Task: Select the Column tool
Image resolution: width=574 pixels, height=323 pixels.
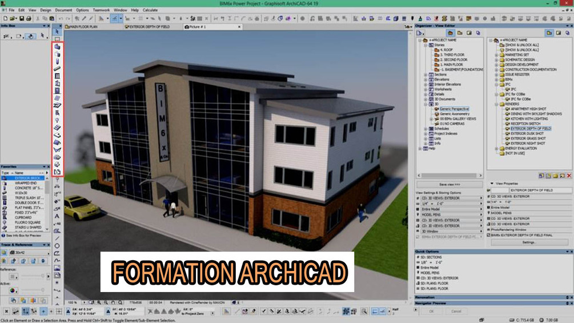Action: pos(57,61)
